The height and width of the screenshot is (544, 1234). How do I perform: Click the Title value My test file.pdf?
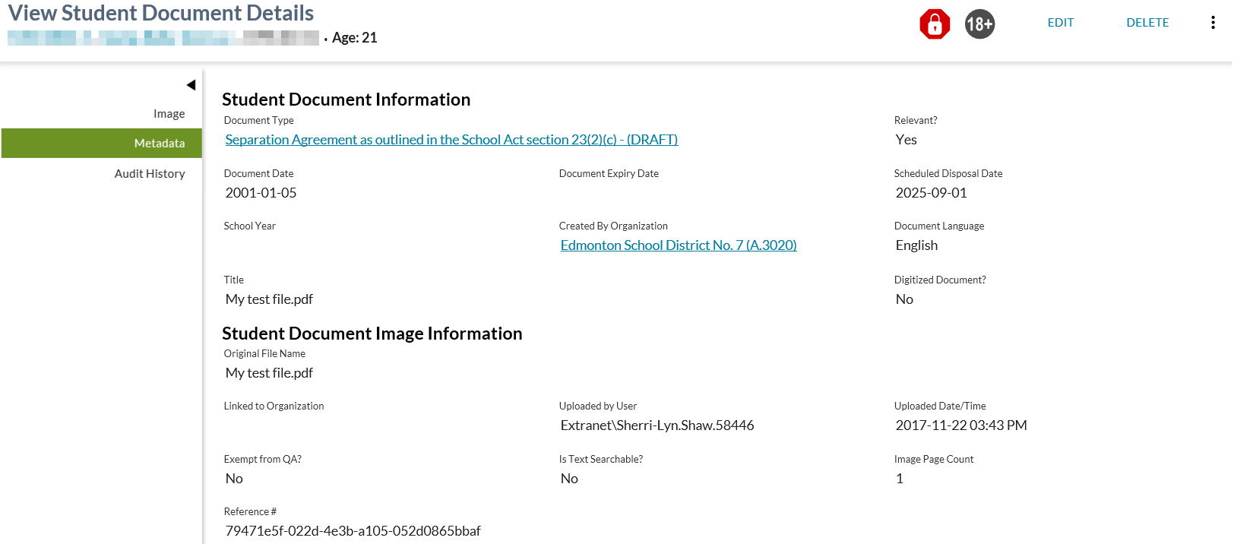pos(269,299)
